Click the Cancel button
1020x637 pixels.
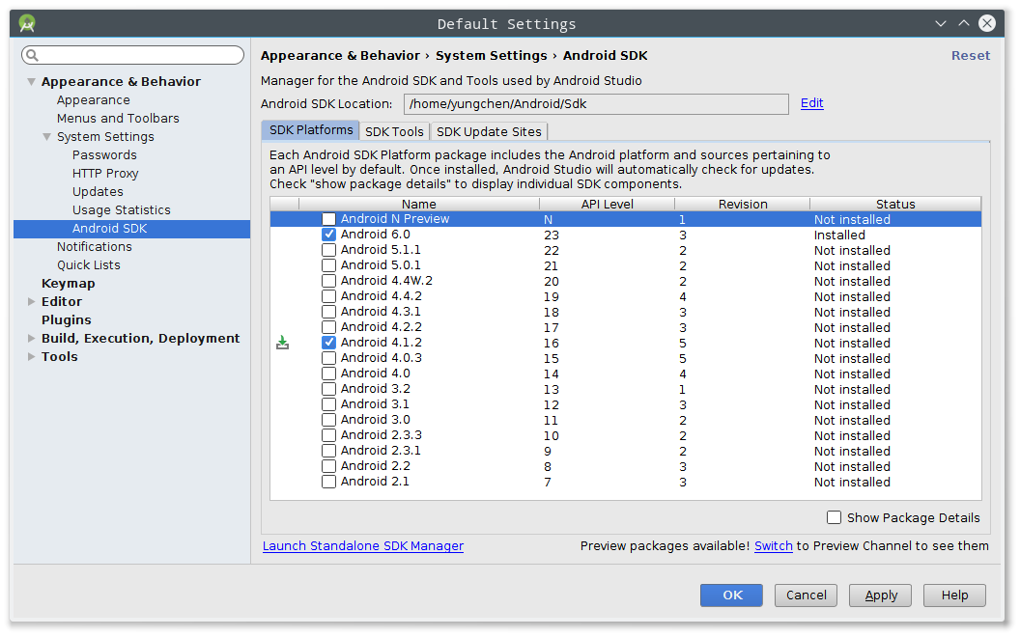point(806,595)
